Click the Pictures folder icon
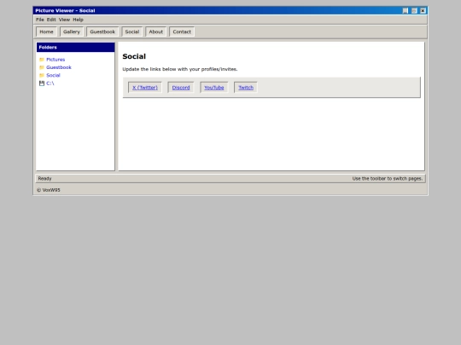 pos(42,60)
